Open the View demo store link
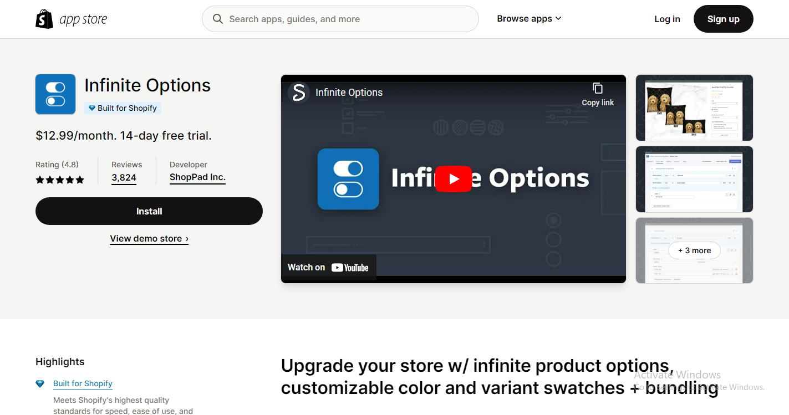Viewport: 789px width, 415px height. coord(149,239)
